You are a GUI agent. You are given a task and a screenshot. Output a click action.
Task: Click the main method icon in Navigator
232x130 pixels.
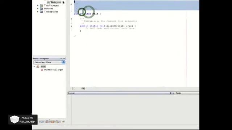(42, 70)
